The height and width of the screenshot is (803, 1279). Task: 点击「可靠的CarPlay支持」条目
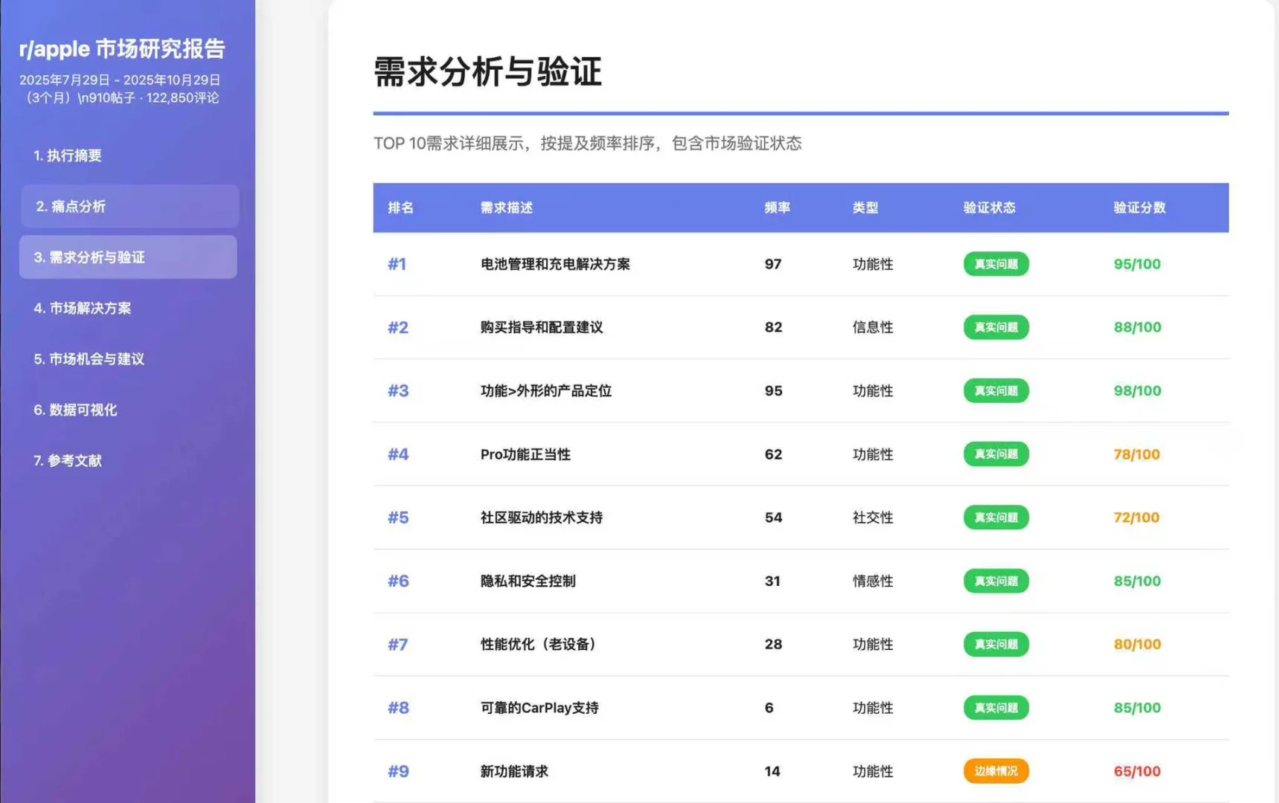pos(539,708)
